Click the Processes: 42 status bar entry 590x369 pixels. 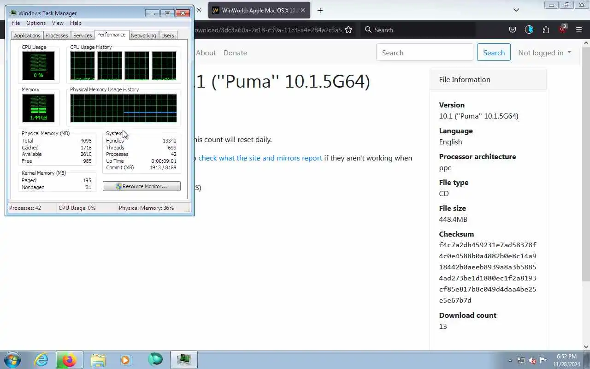(25, 208)
